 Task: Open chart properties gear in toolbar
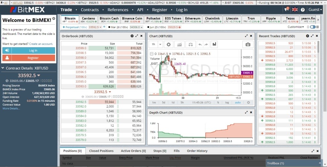pos(169,44)
